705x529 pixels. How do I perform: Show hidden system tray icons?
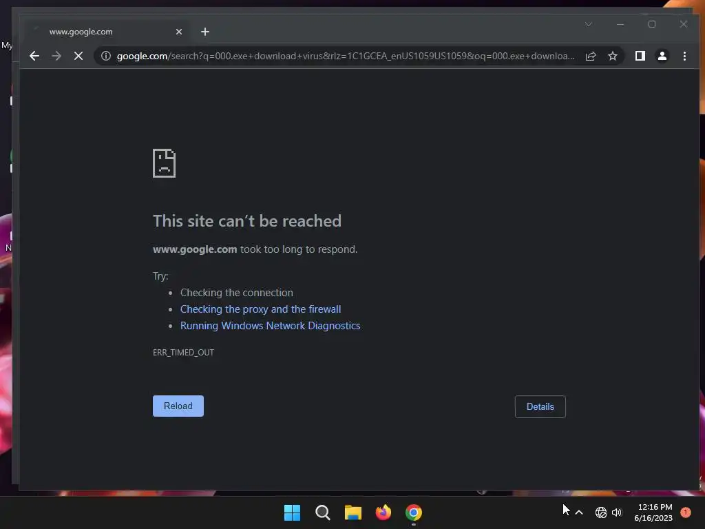pos(579,512)
